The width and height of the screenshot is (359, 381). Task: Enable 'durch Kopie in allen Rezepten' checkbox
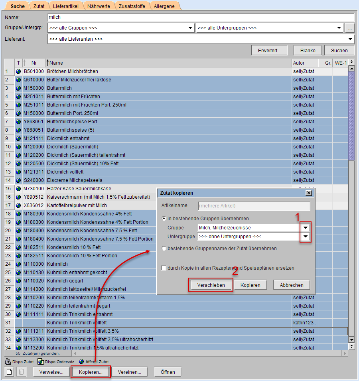coord(164,268)
